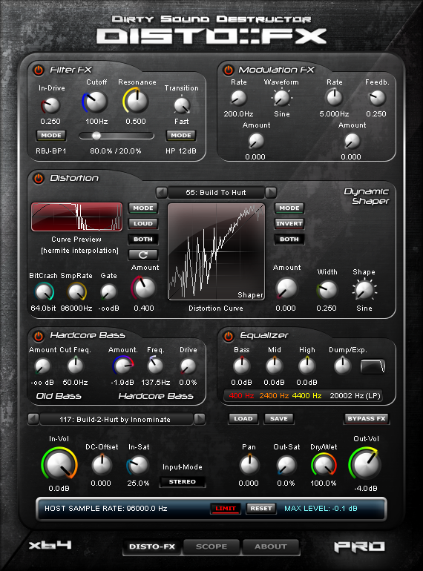This screenshot has width=423, height=571.
Task: Click the Gate knob in Distortion
Action: tap(108, 292)
